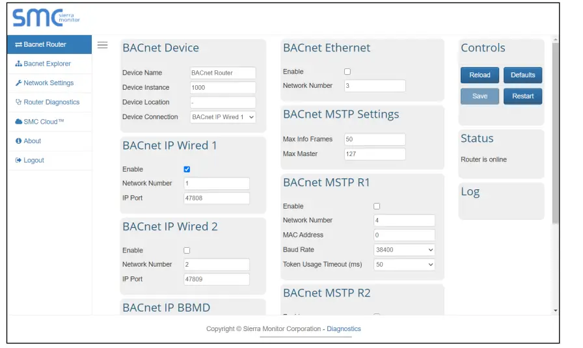Screen dimensions: 583x348
Task: Click the page vertical scrollbar thumb
Action: 556,133
